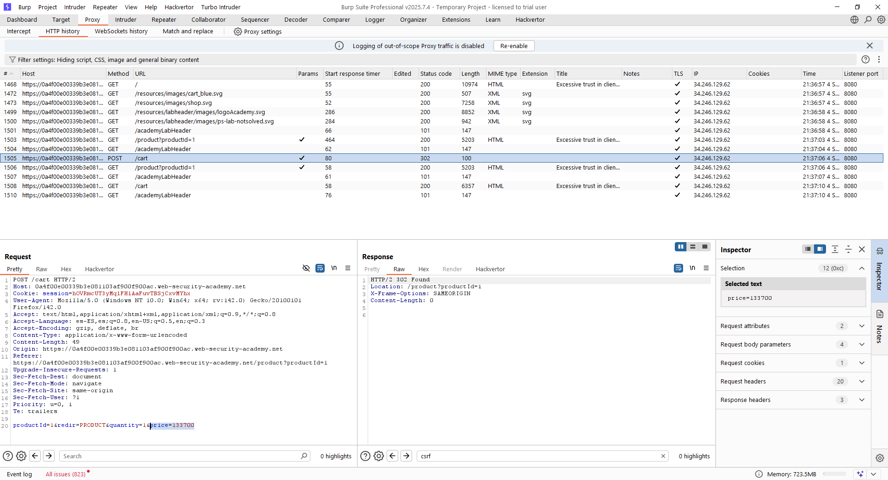Open Response search settings gear
Viewport: 888px width, 480px height.
tap(379, 456)
